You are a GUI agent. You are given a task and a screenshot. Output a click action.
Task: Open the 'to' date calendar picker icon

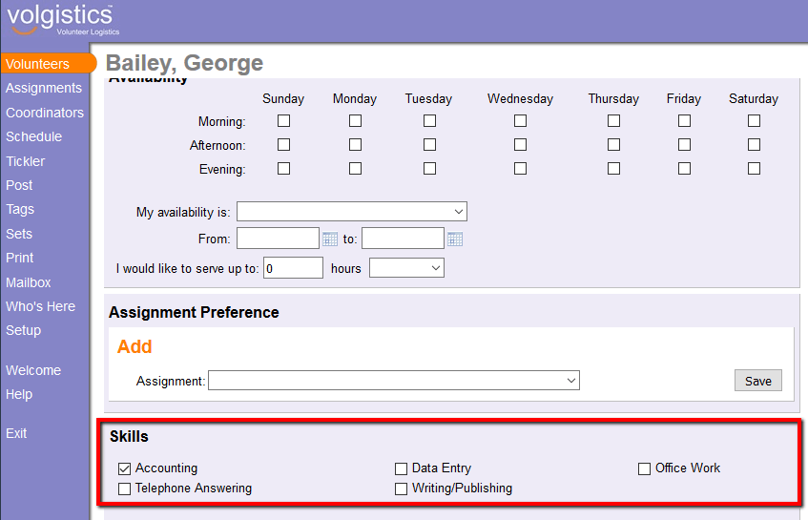(x=455, y=239)
